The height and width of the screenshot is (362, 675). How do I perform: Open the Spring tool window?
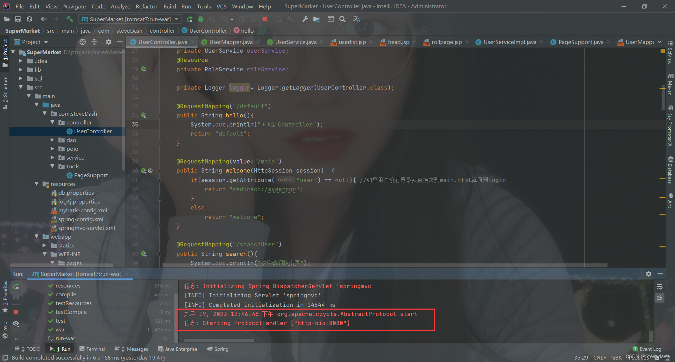click(218, 349)
